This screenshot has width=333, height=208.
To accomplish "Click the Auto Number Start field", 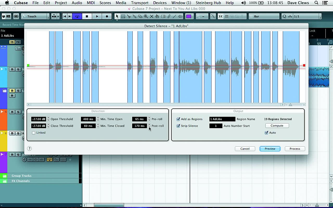I will (x=216, y=126).
